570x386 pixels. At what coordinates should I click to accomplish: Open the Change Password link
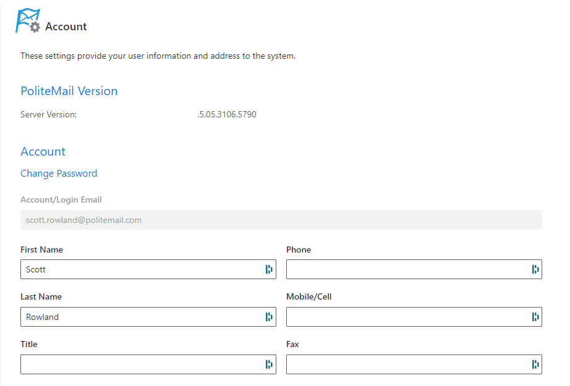click(x=59, y=174)
